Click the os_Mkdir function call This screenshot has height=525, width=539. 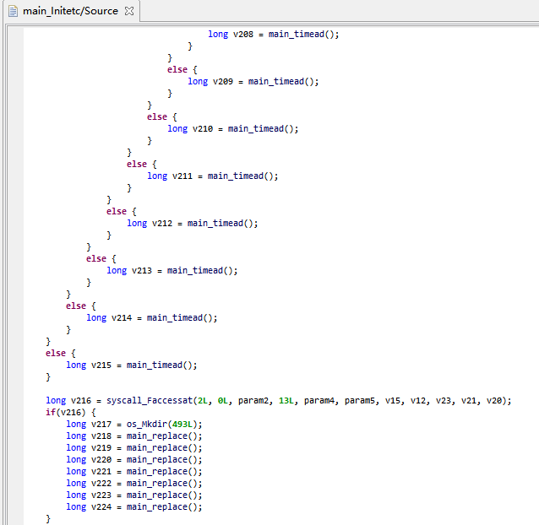[x=149, y=424]
